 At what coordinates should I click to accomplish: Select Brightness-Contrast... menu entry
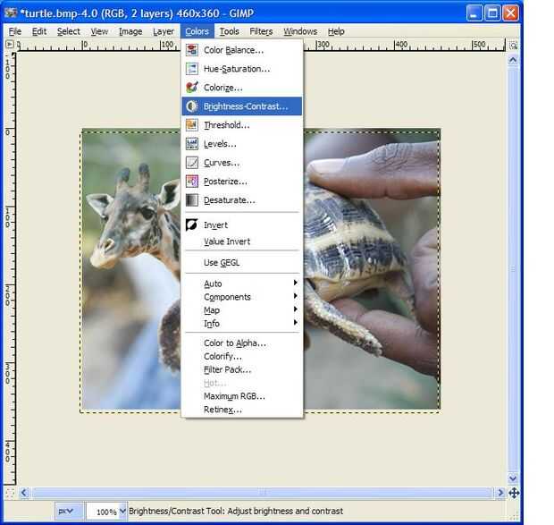pyautogui.click(x=242, y=106)
